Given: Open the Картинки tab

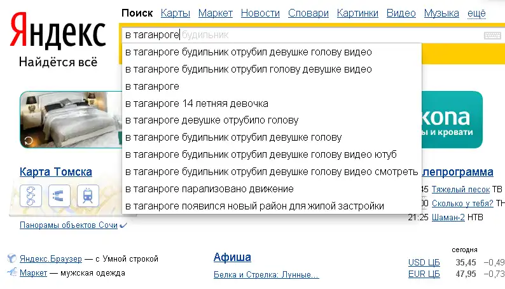Looking at the screenshot, I should [357, 13].
